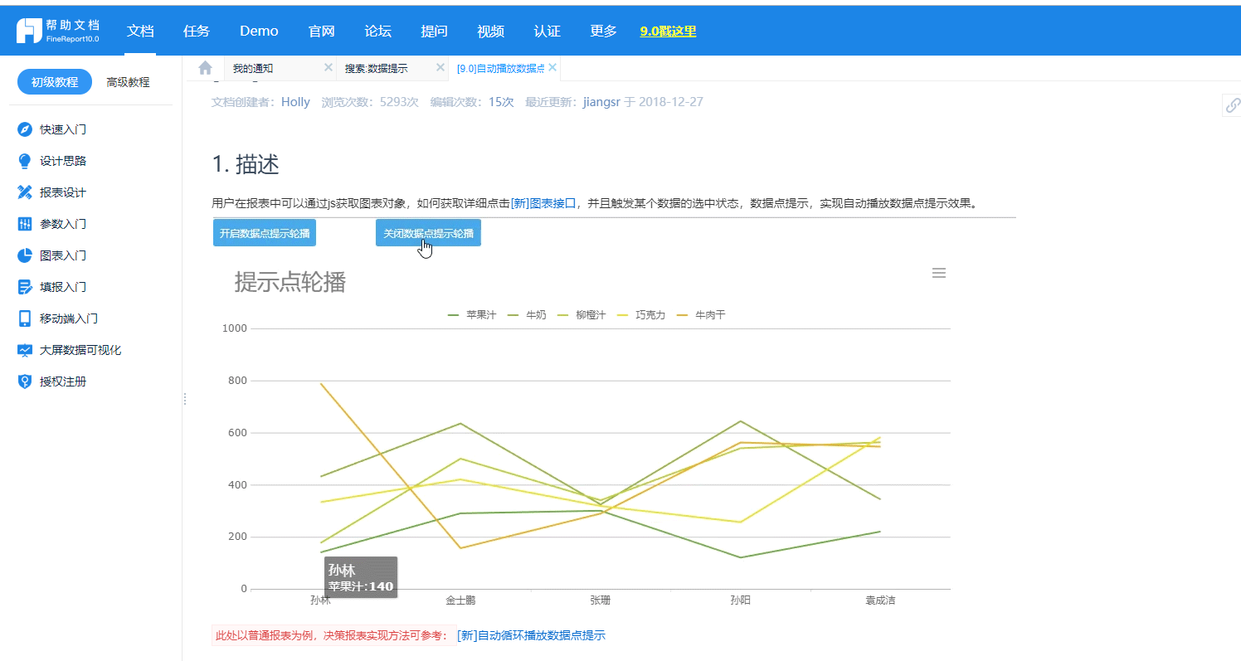Click the FineReport help document logo
The width and height of the screenshot is (1241, 661).
pos(58,31)
